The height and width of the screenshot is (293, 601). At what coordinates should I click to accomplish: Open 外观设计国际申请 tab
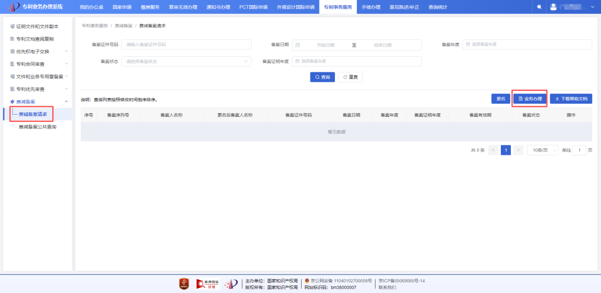(x=295, y=7)
